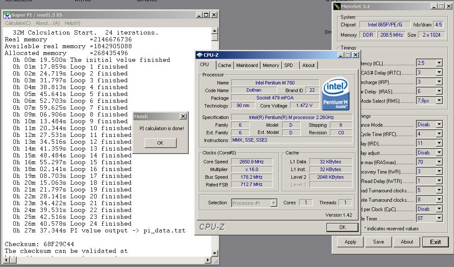Open the Help(H) menu in Super PI
This screenshot has width=454, height=267.
coord(72,23)
